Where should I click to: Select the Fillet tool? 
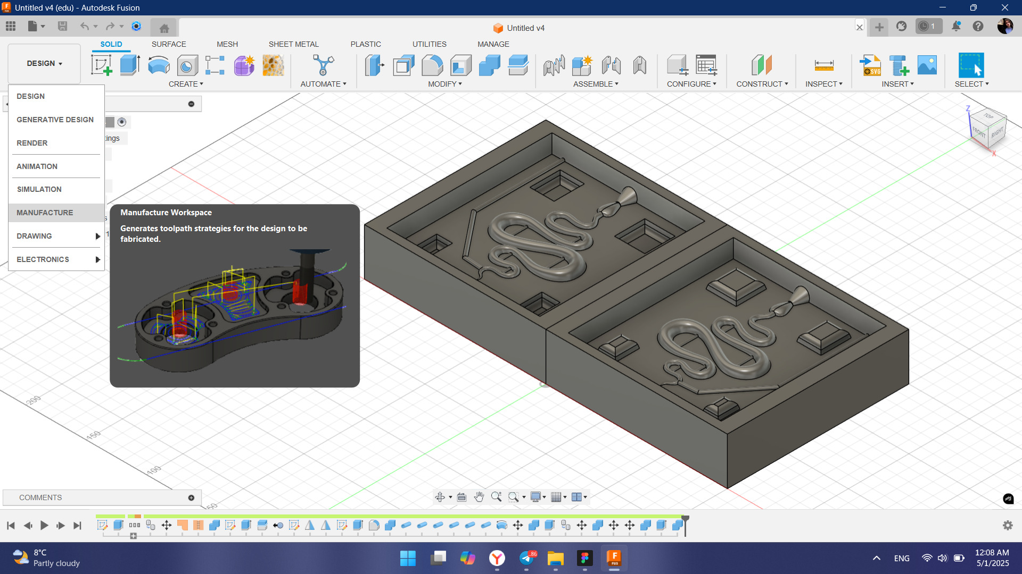(432, 65)
